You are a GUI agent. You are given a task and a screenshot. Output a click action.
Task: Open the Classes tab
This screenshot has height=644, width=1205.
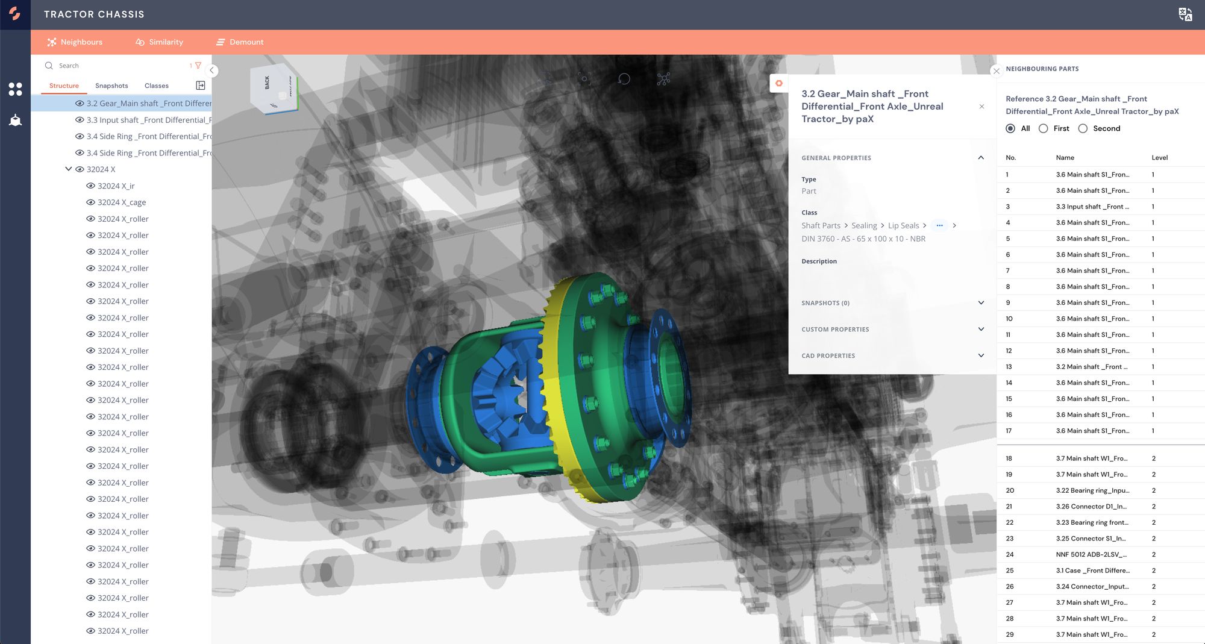click(x=157, y=86)
